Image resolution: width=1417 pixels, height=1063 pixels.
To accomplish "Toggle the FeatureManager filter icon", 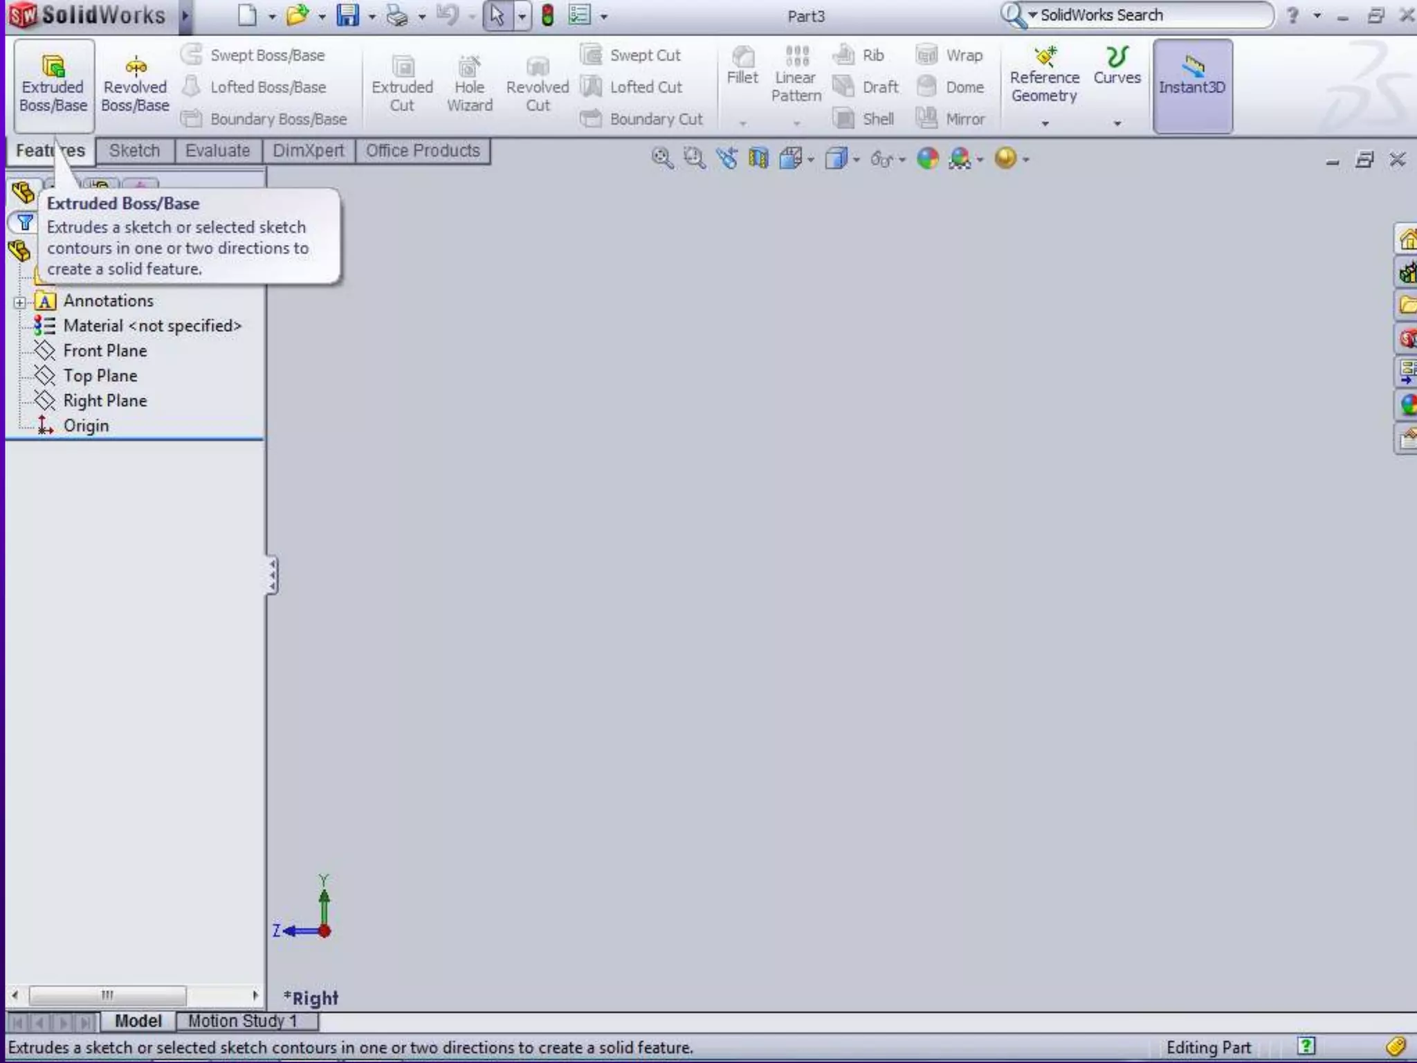I will tap(25, 223).
